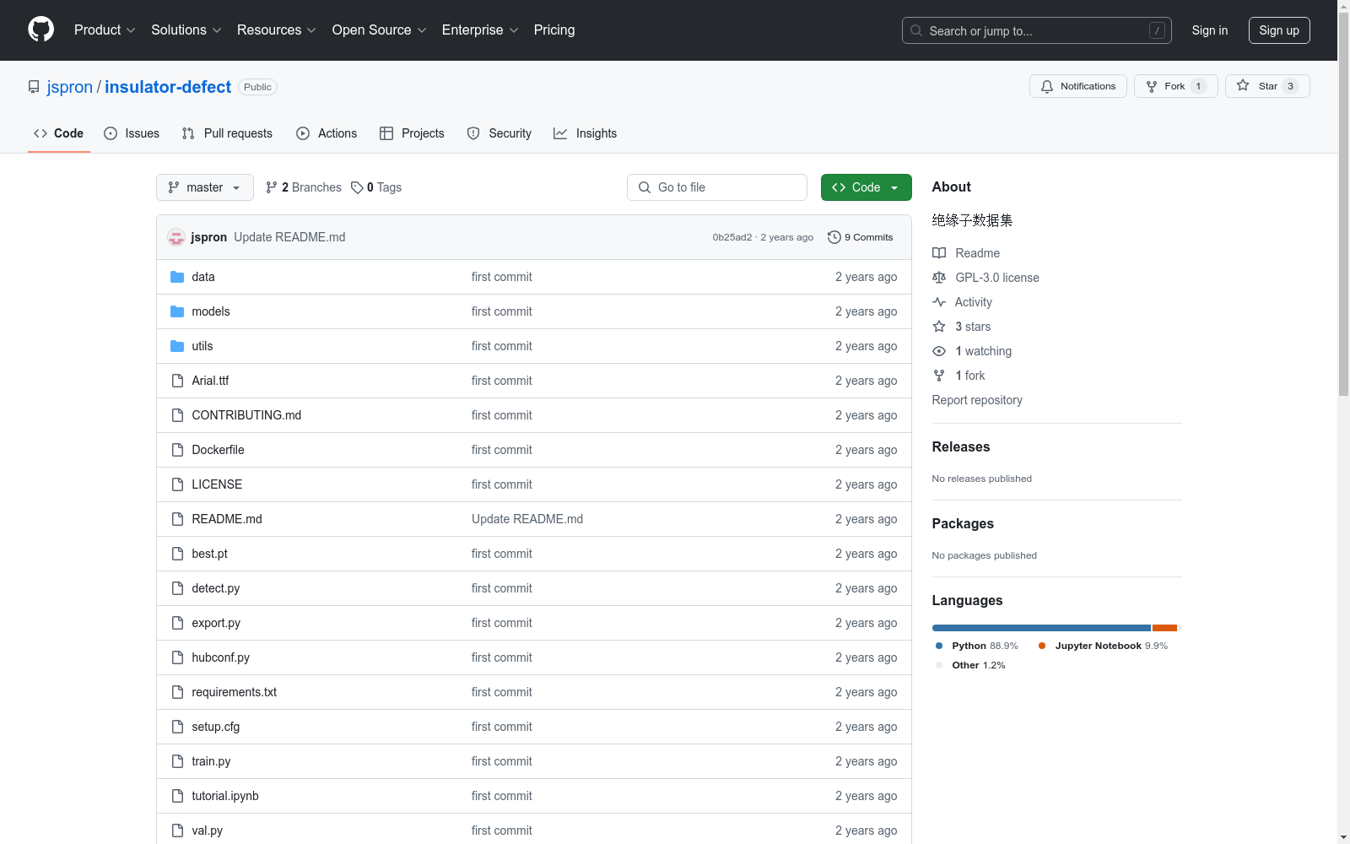Focus the Search or jump to field

1037,30
